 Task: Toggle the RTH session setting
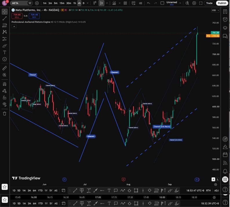(x=208, y=190)
